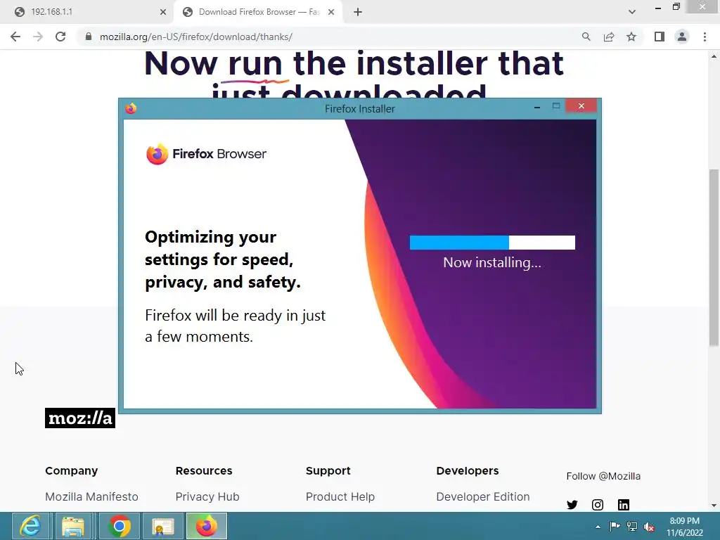Minimize the Chrome window
This screenshot has height=540, width=720.
tap(658, 7)
